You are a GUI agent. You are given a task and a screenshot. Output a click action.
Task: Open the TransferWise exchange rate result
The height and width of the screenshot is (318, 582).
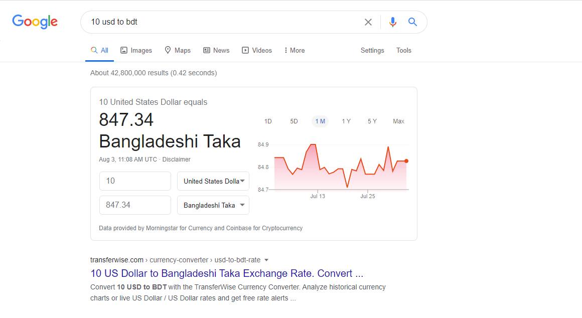(x=227, y=274)
